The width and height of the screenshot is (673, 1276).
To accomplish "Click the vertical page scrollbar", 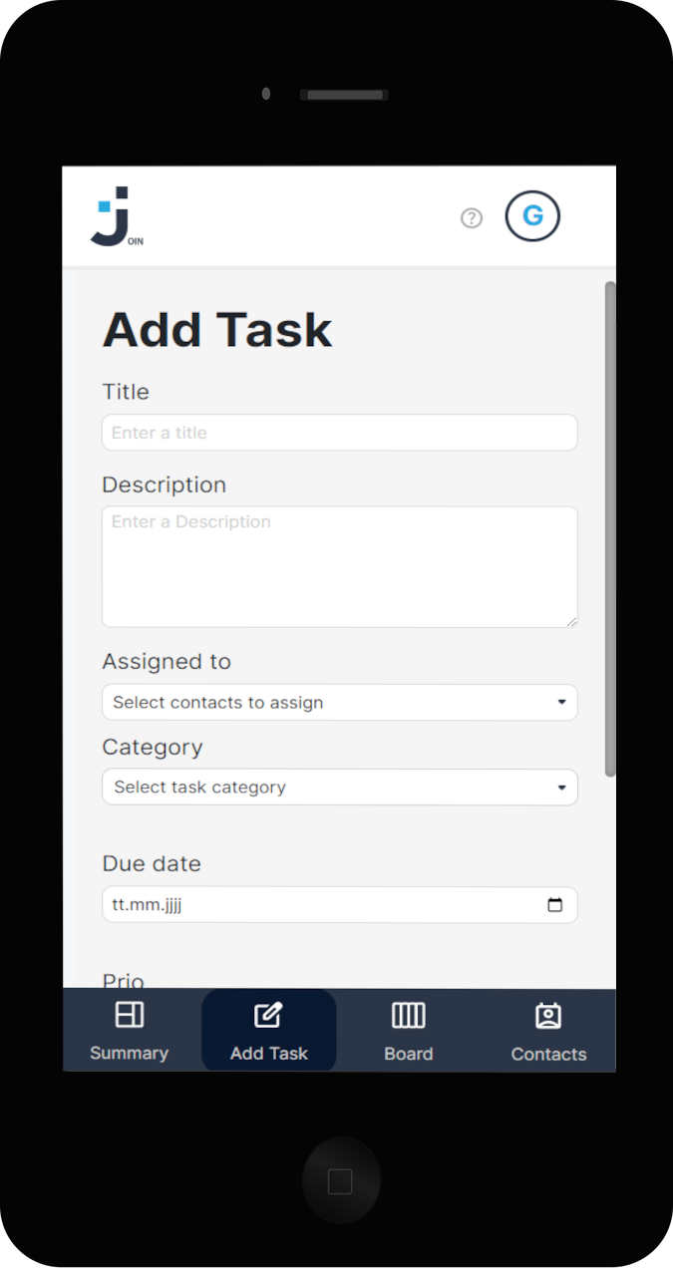I will click(x=610, y=528).
